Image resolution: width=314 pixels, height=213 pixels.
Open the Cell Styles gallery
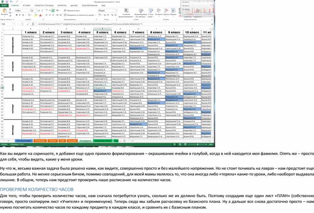(x=150, y=13)
